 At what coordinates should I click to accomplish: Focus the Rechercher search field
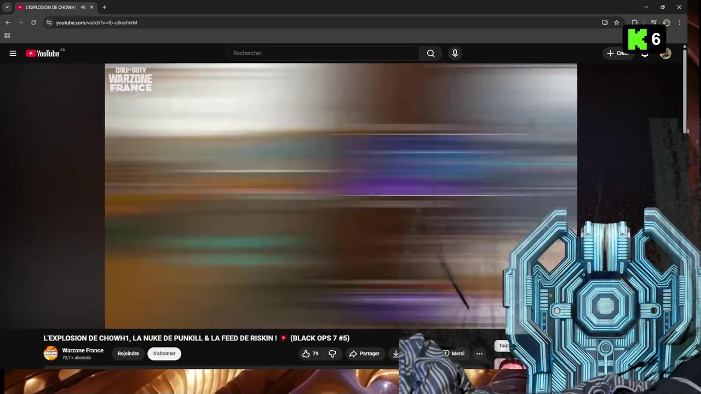[x=323, y=53]
